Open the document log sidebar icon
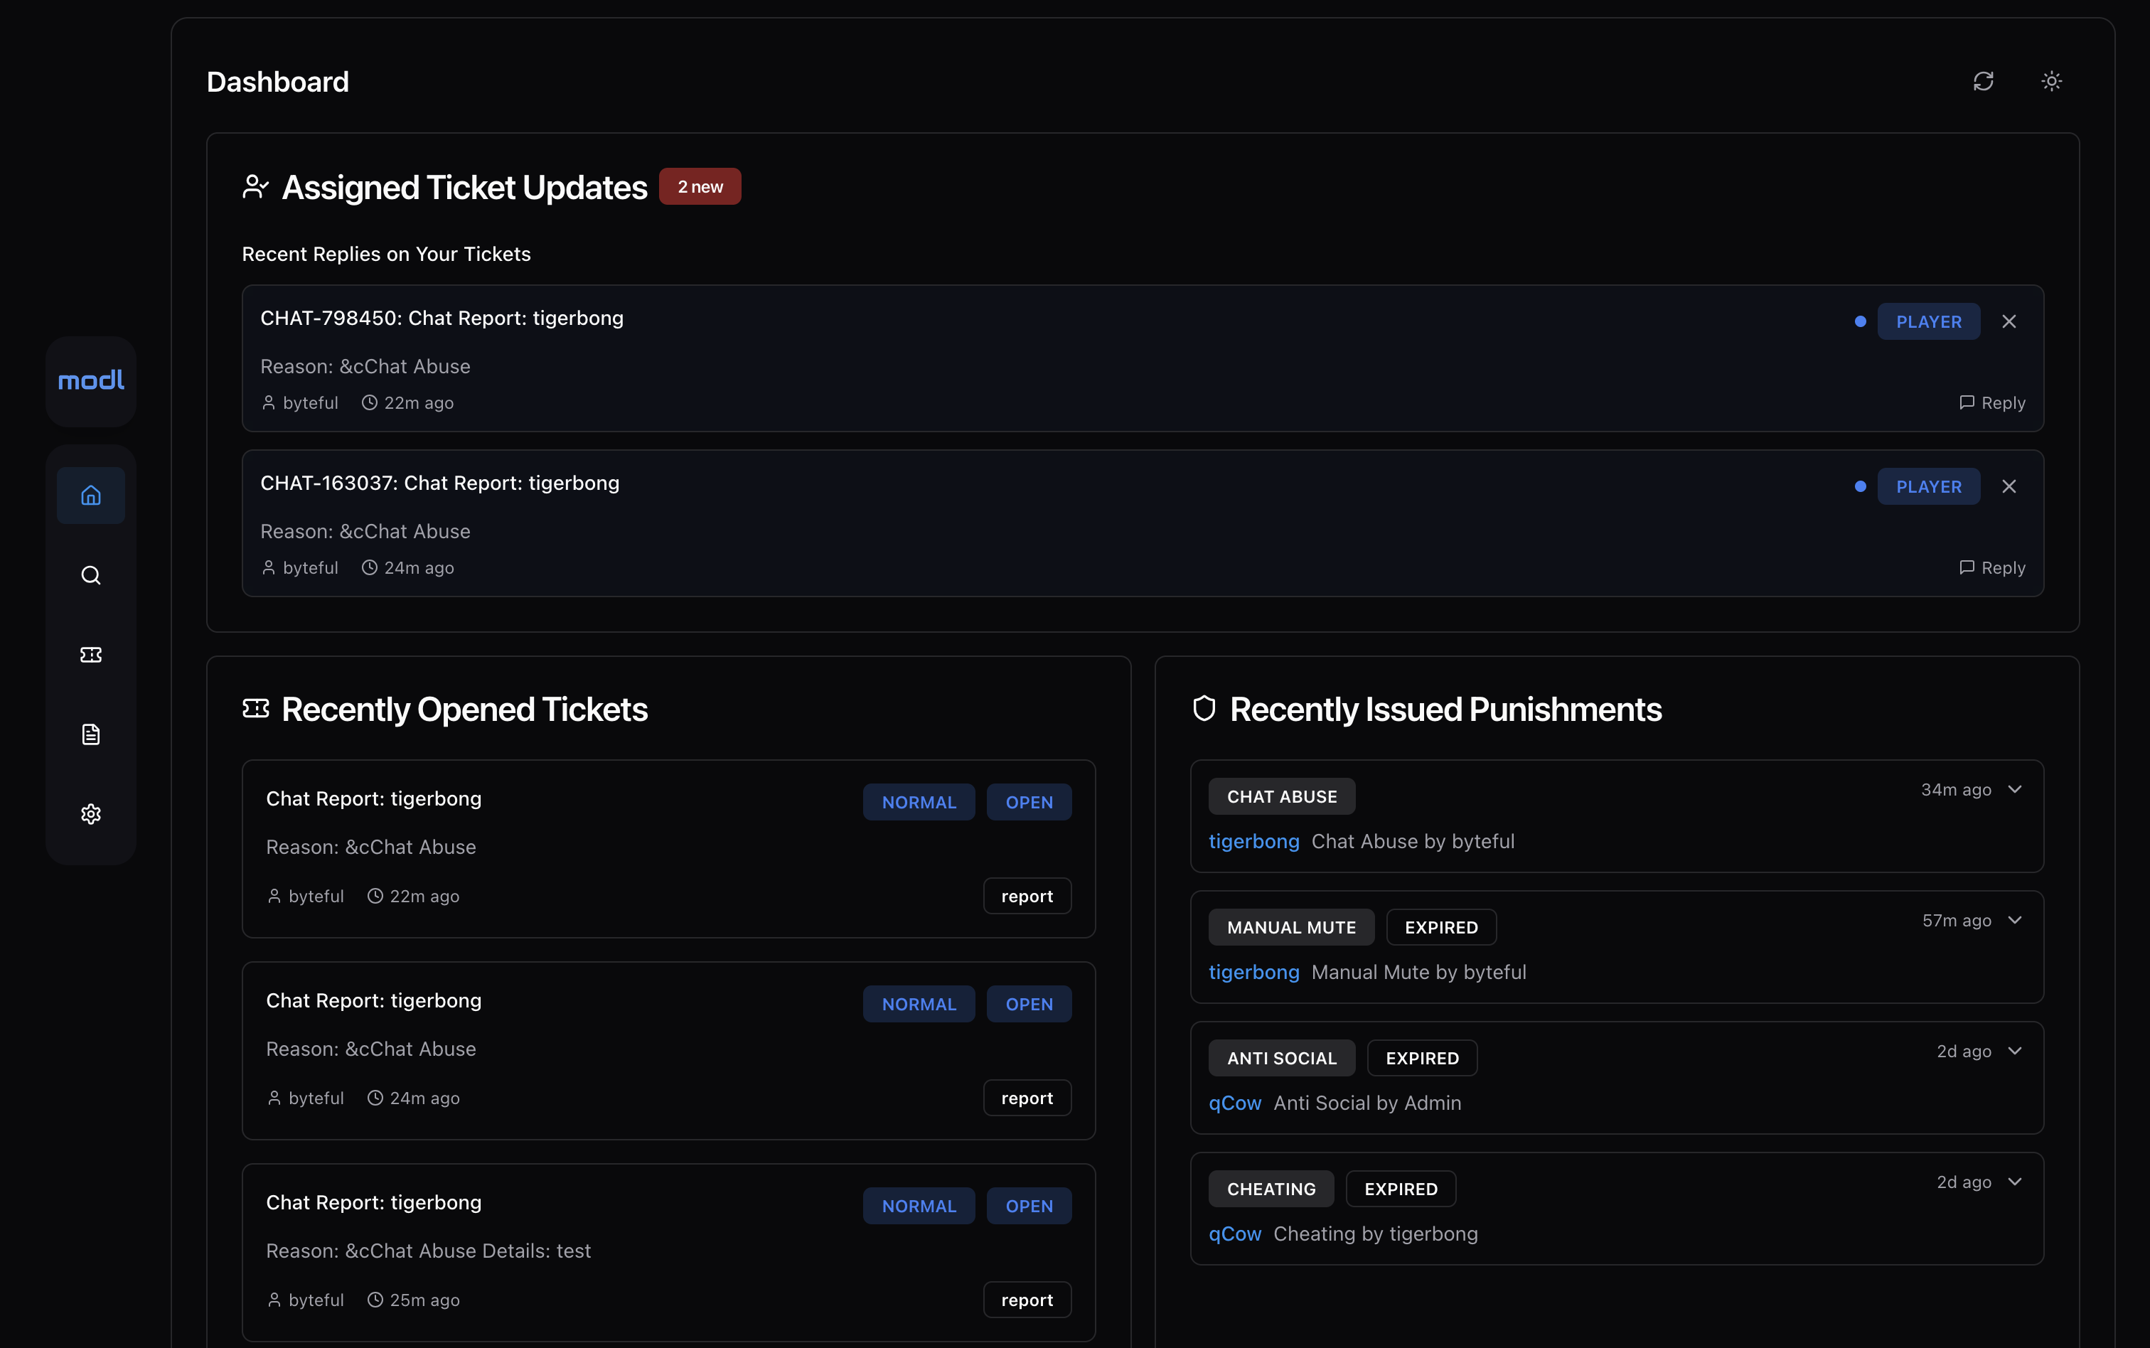2150x1348 pixels. [x=91, y=734]
